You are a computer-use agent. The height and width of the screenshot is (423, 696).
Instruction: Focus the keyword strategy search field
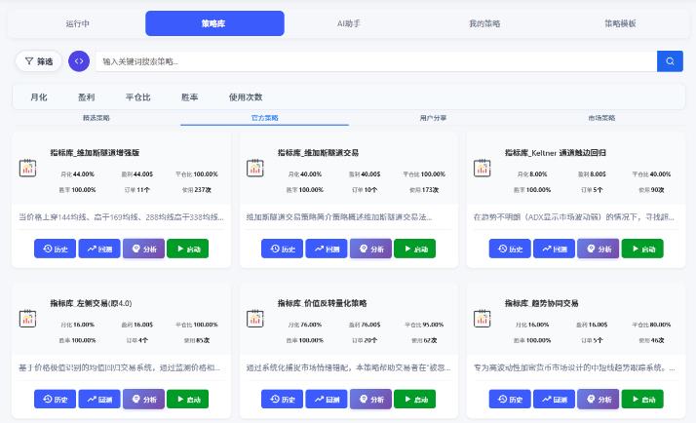point(376,61)
